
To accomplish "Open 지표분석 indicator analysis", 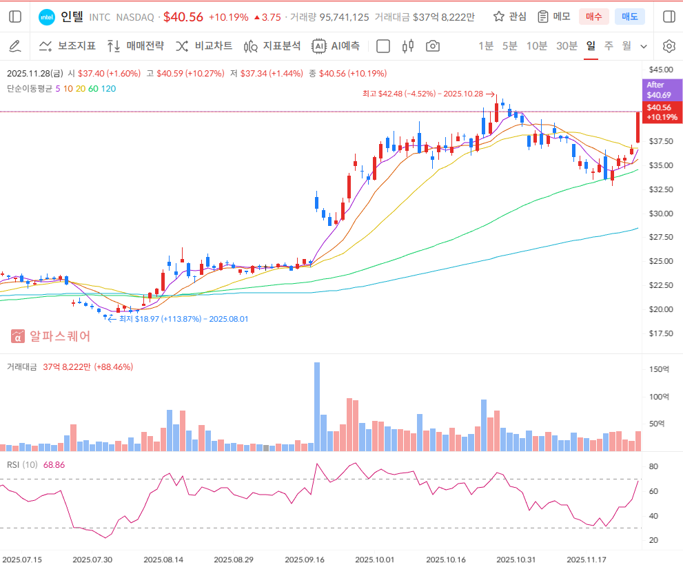I will click(272, 46).
